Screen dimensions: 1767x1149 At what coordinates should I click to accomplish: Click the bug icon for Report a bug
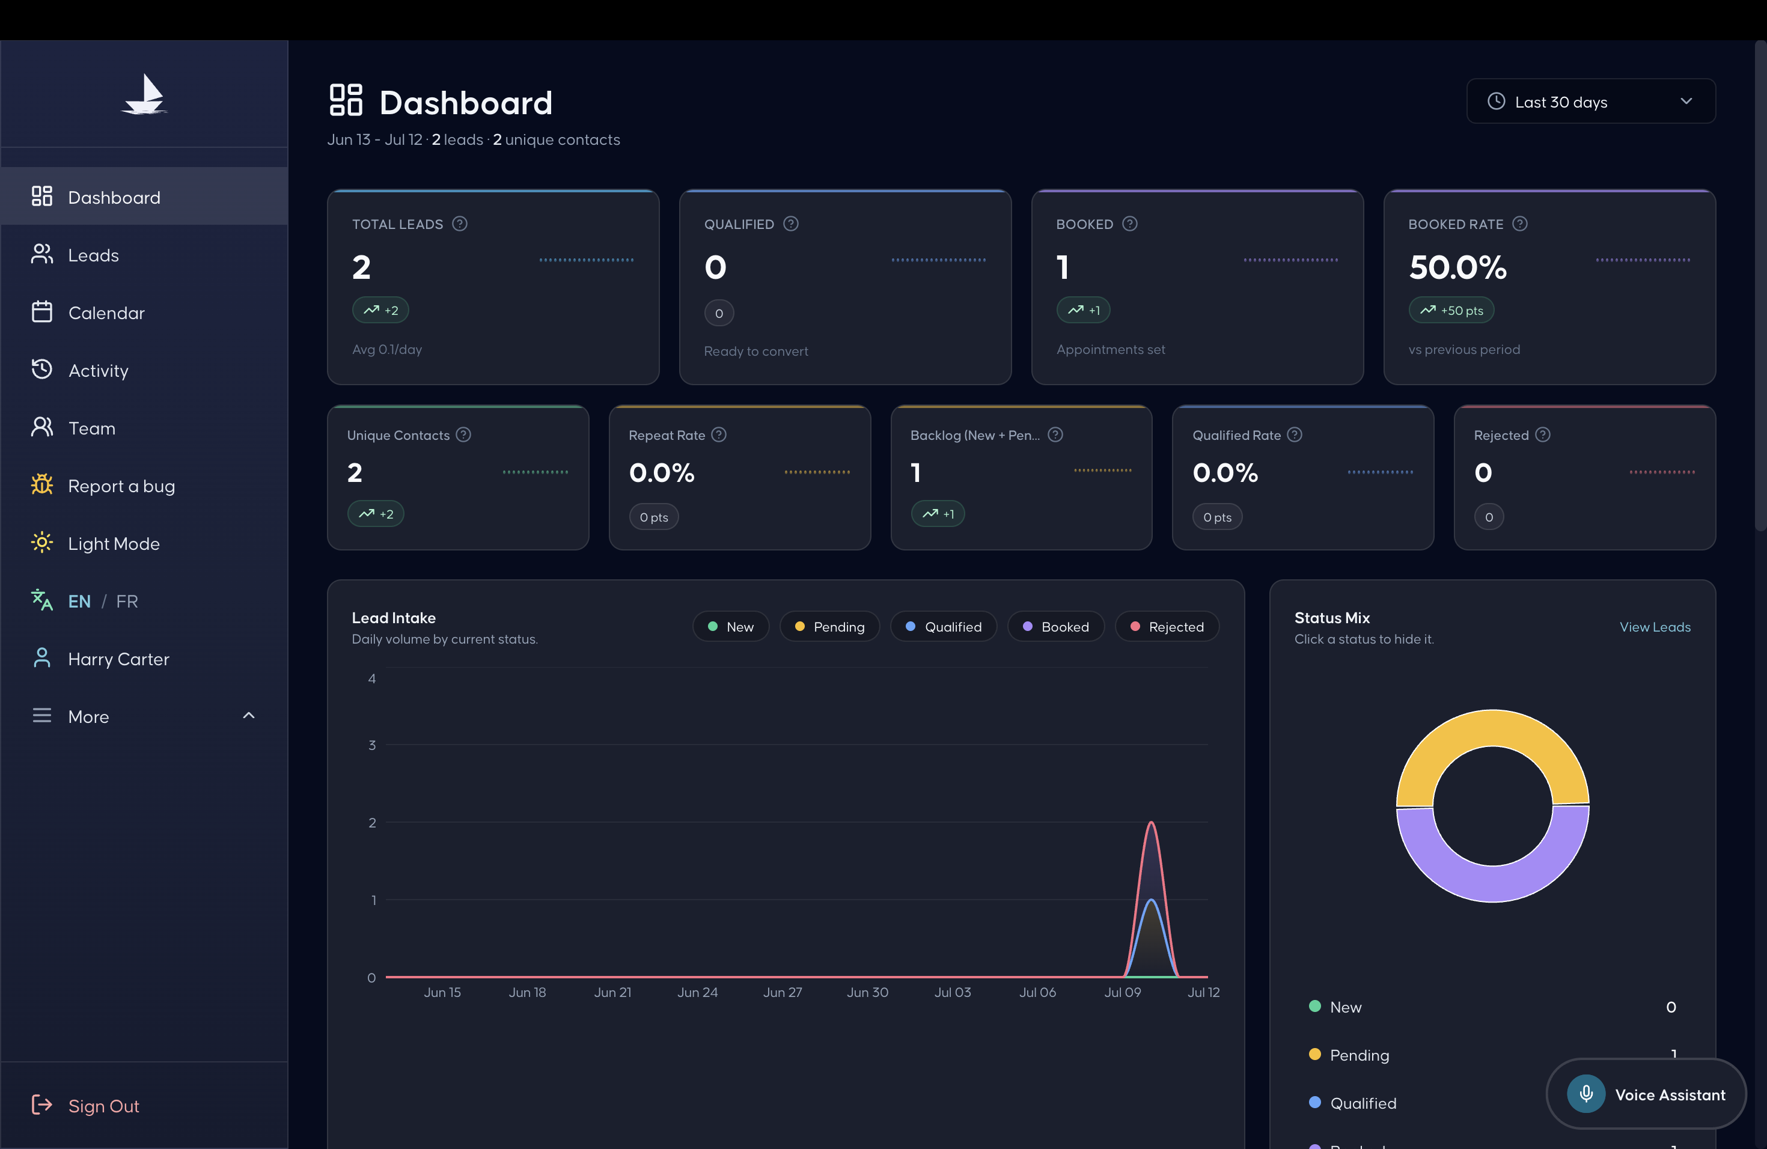coord(42,485)
